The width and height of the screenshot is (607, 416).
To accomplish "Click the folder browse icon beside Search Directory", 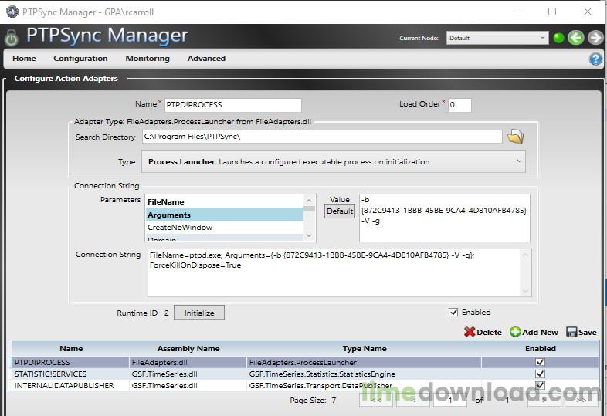I will click(x=515, y=137).
